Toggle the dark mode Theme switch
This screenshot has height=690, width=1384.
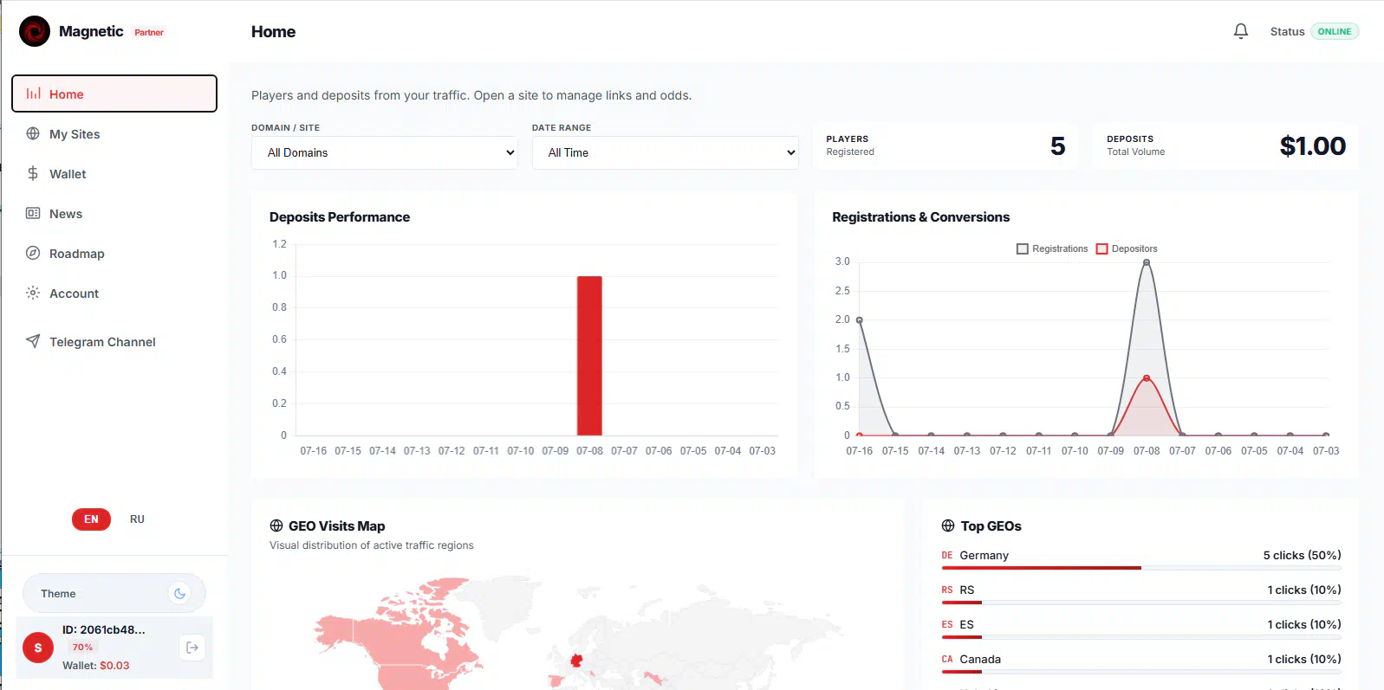click(x=179, y=594)
